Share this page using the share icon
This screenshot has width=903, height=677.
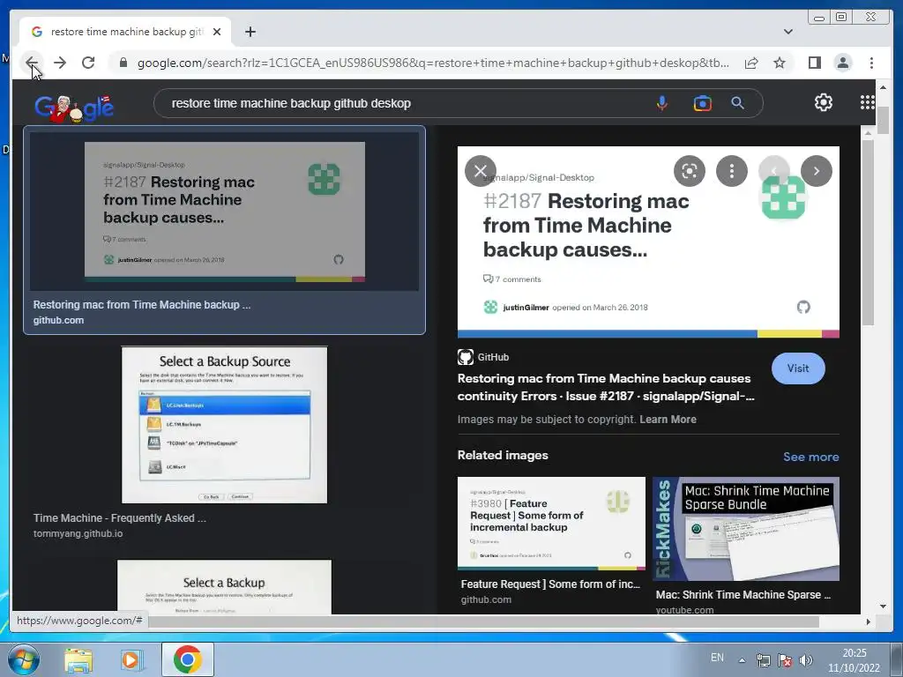751,63
